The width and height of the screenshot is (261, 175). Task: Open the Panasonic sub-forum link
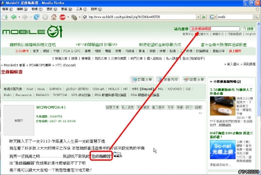24,95
